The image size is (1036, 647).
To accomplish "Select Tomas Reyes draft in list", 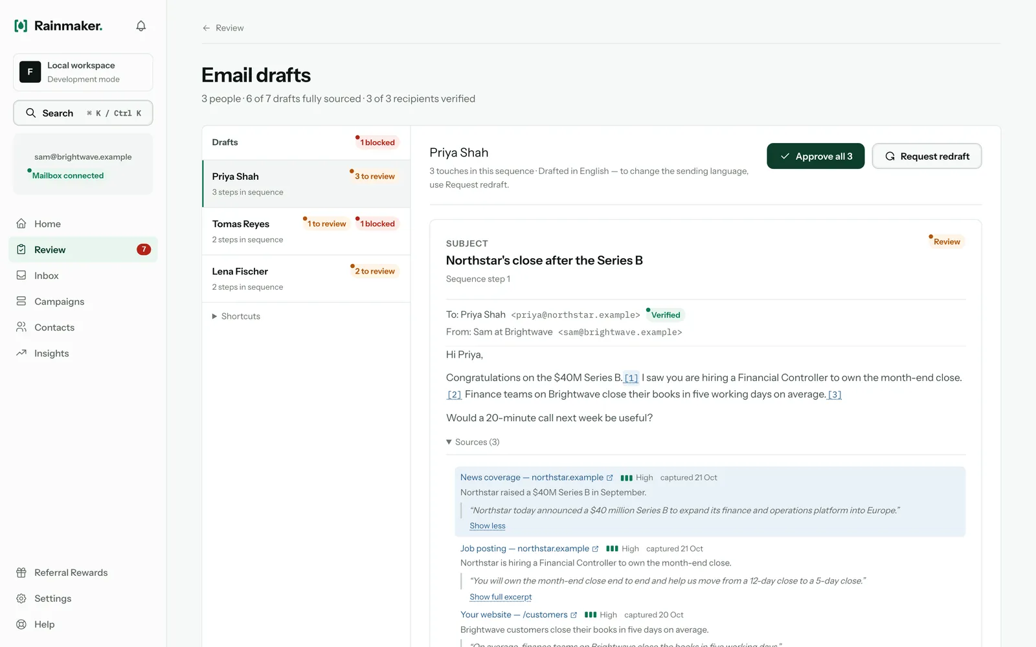I will click(306, 231).
